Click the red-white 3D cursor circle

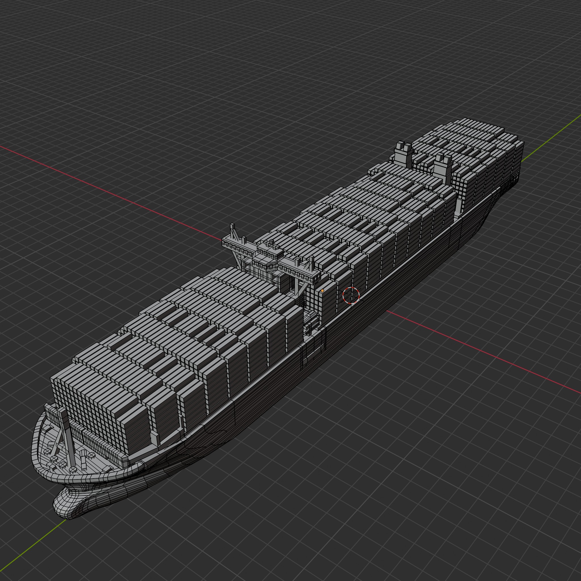click(x=351, y=295)
